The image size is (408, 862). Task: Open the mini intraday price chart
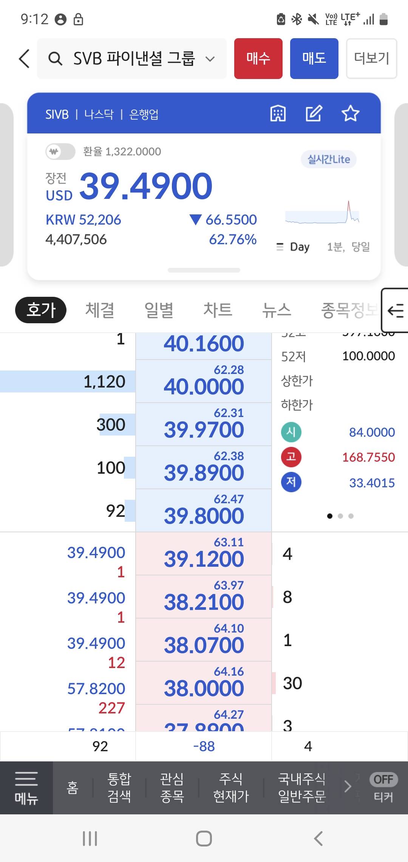322,213
